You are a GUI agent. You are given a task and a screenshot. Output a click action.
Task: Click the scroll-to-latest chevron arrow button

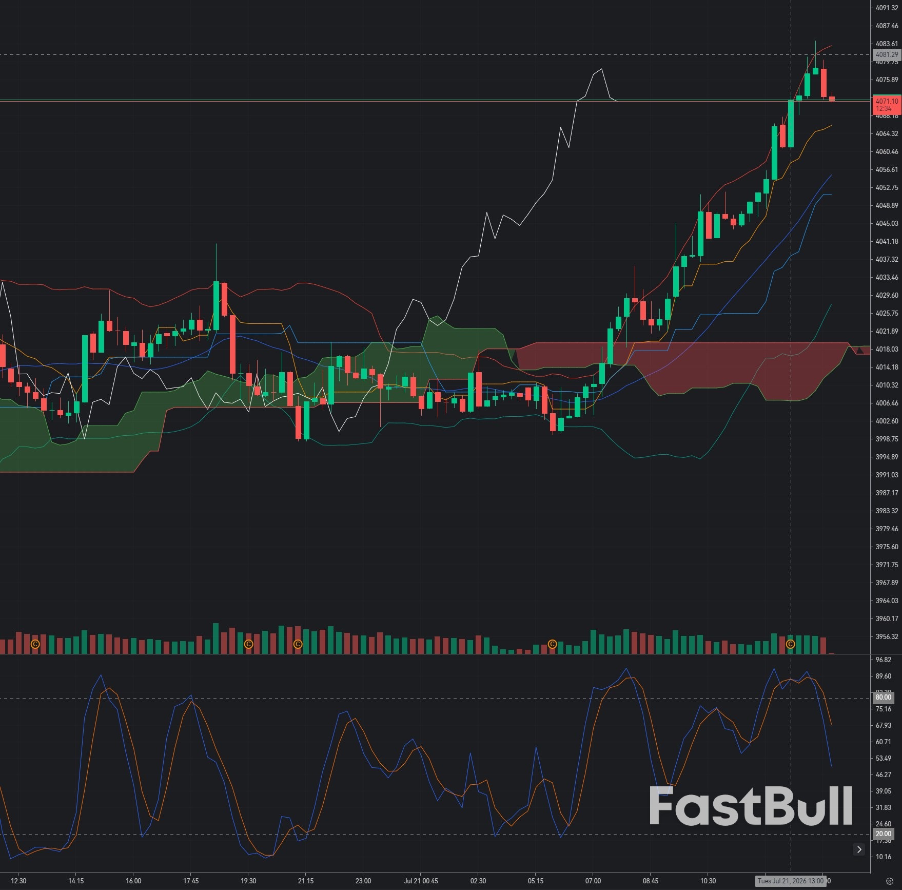tap(859, 849)
